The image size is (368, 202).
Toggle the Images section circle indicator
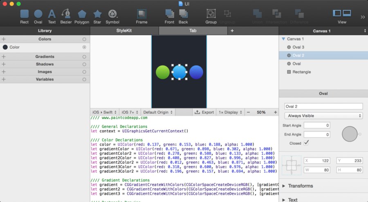click(84, 72)
